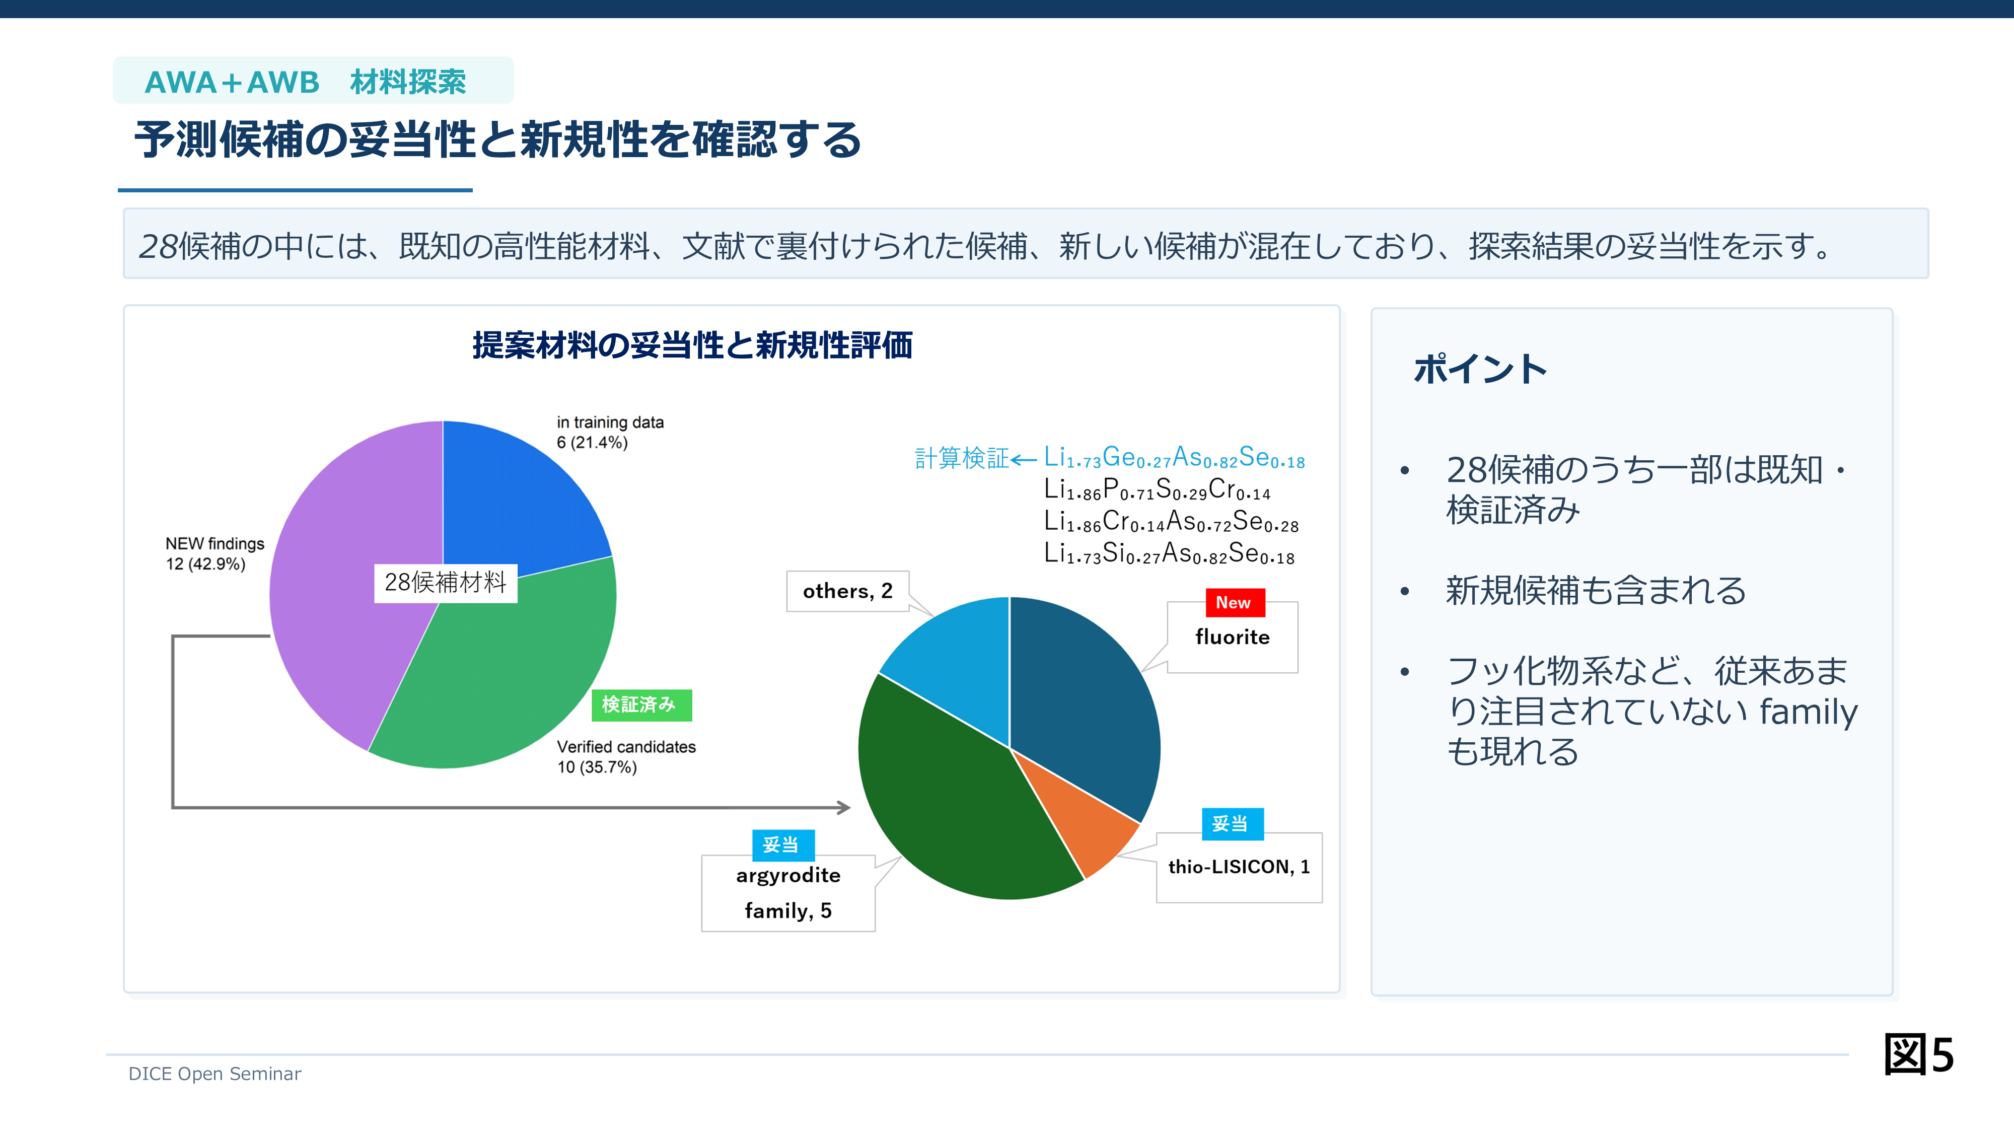This screenshot has height=1133, width=2014.
Task: Click the DICE Open Seminar footer text
Action: point(214,1074)
